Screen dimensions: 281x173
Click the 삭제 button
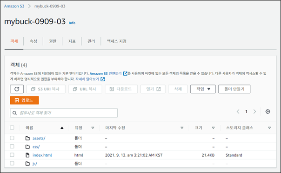point(178,89)
